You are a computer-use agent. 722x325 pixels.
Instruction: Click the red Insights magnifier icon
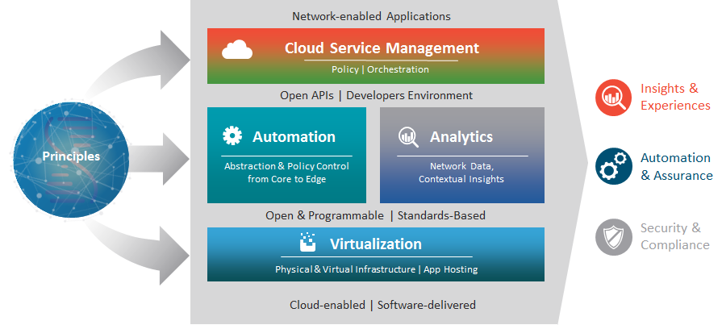(x=613, y=98)
